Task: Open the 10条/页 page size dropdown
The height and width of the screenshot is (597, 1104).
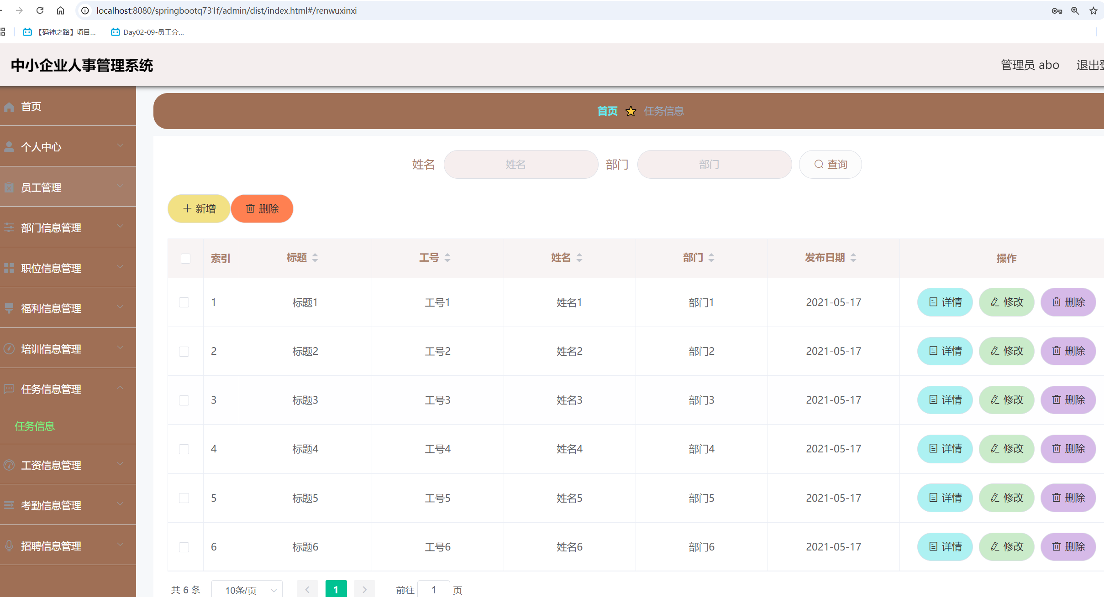Action: [247, 590]
